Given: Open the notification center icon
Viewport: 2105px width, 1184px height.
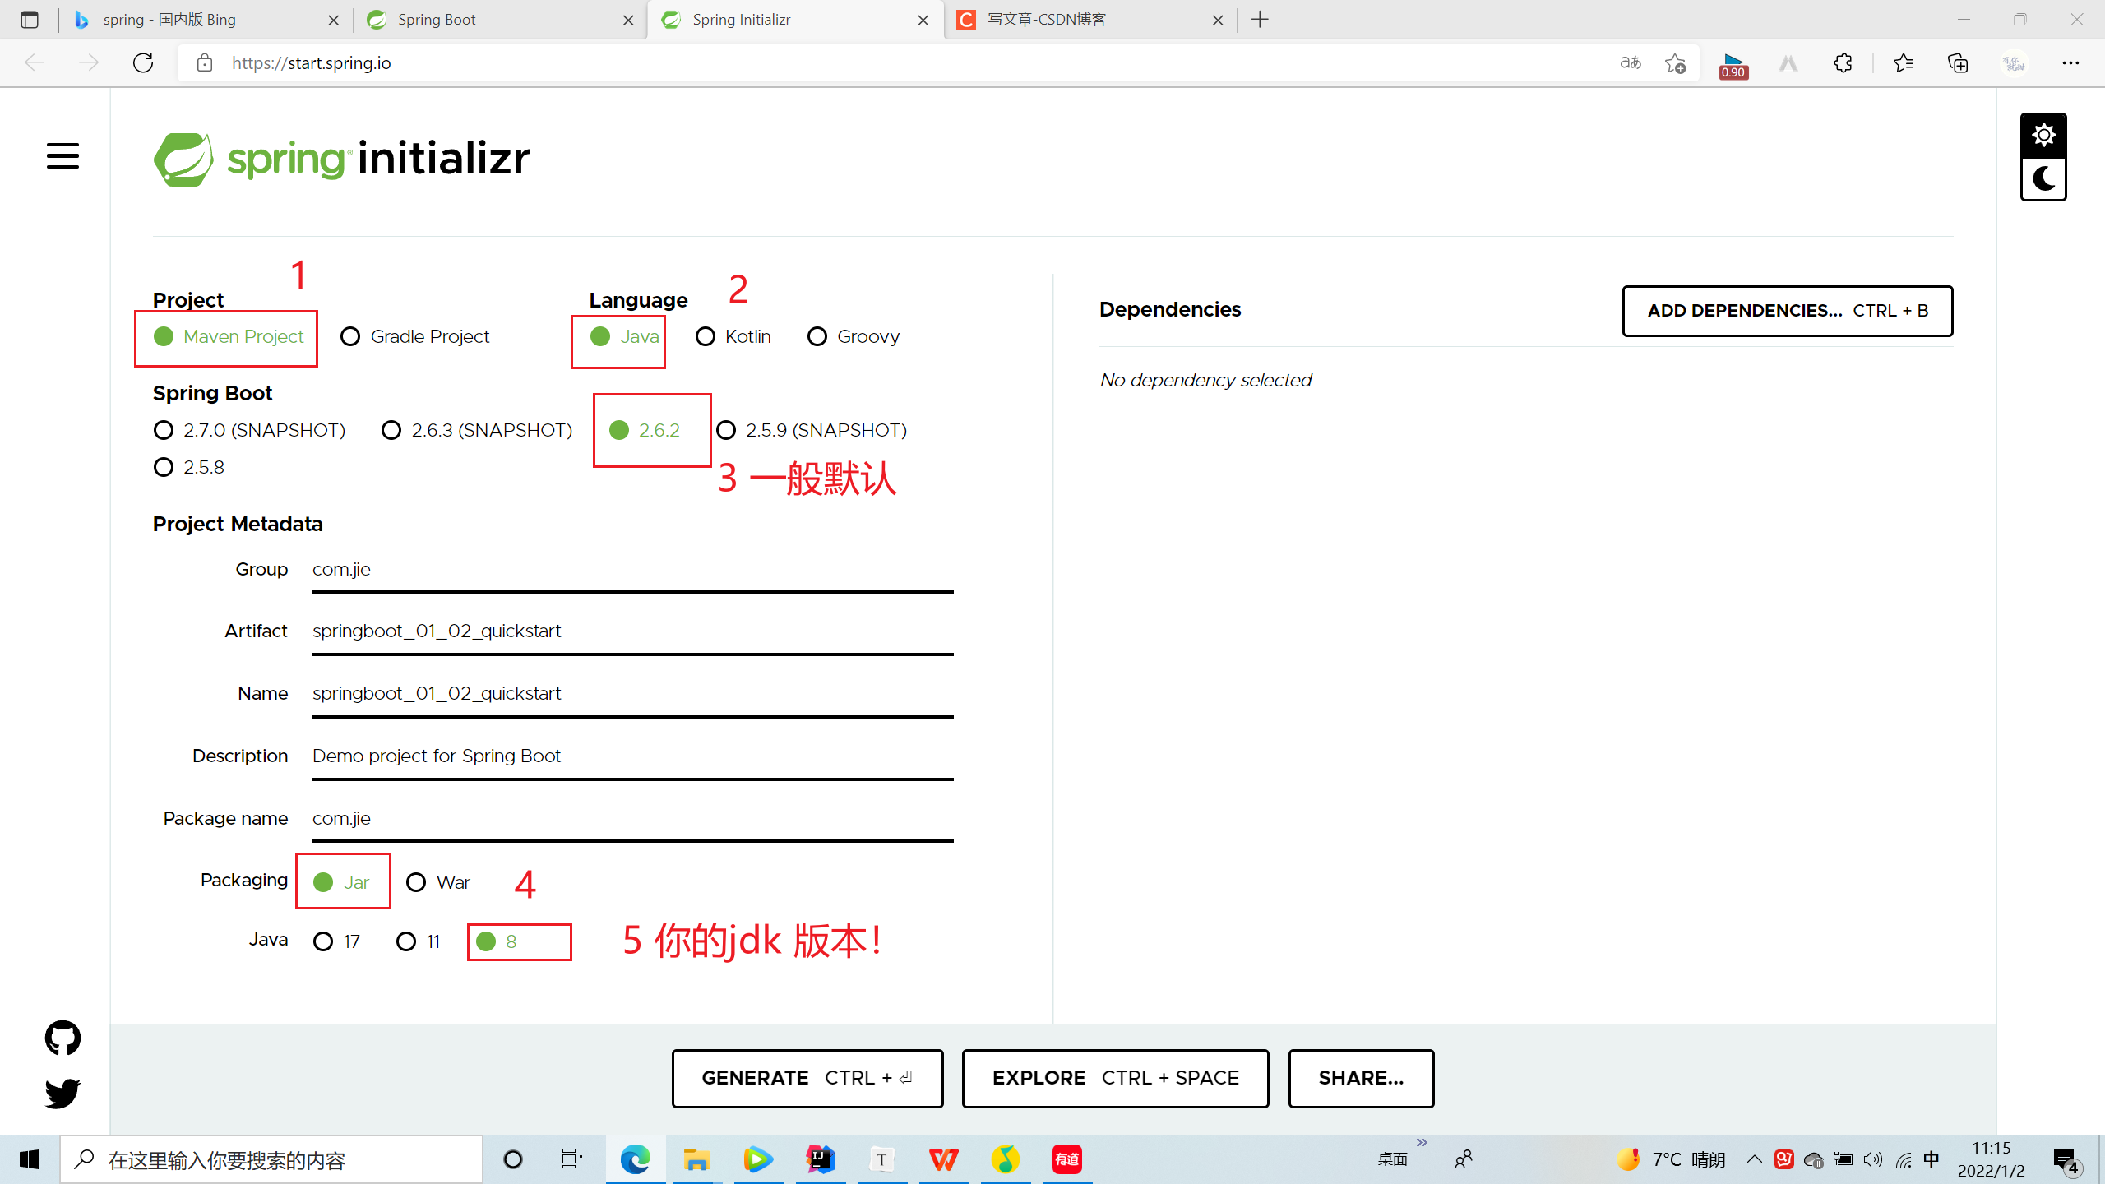Looking at the screenshot, I should [2066, 1159].
